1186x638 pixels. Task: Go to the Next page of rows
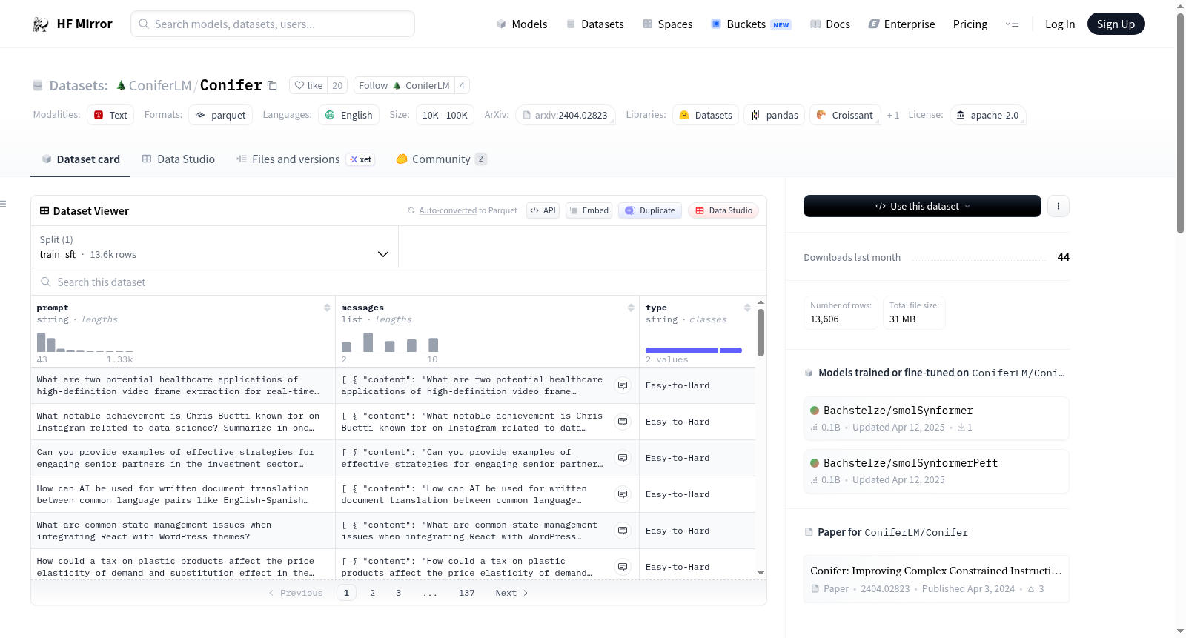(511, 593)
